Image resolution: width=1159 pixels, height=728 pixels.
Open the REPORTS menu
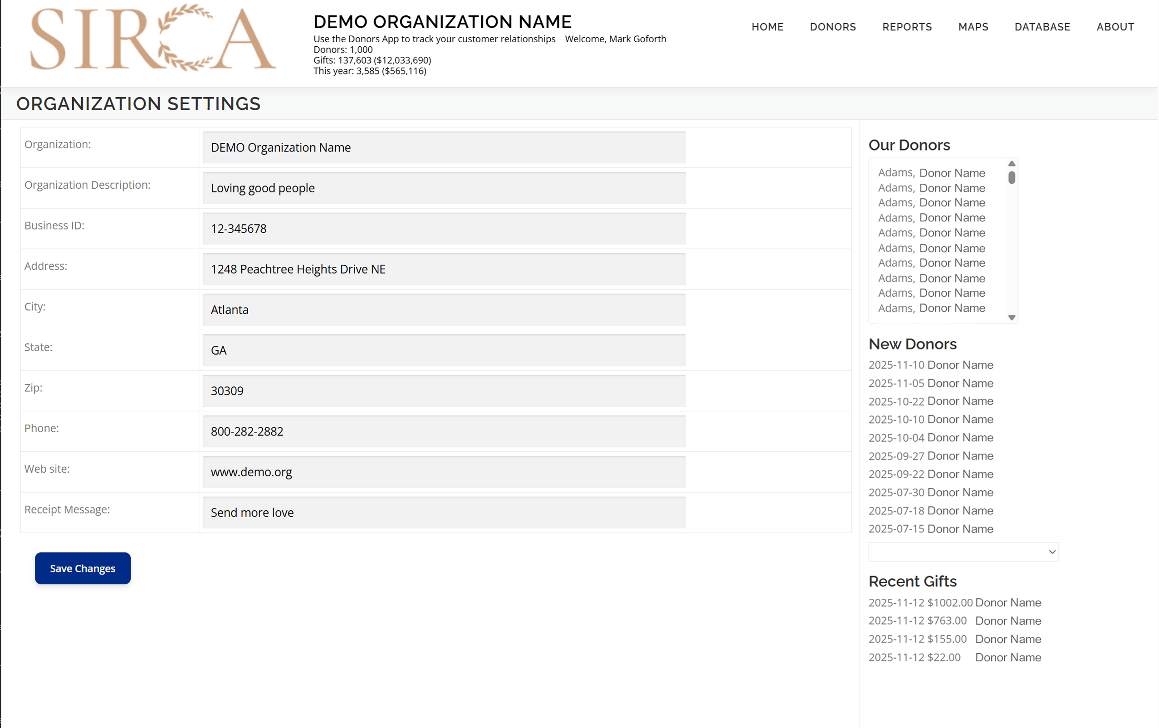coord(907,27)
